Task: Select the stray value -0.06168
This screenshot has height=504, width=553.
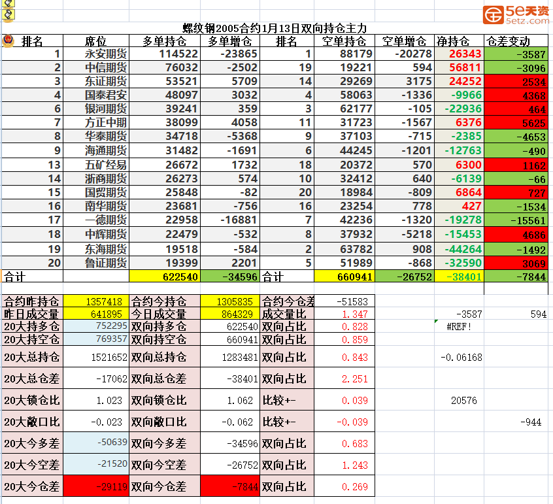Action: coord(459,357)
